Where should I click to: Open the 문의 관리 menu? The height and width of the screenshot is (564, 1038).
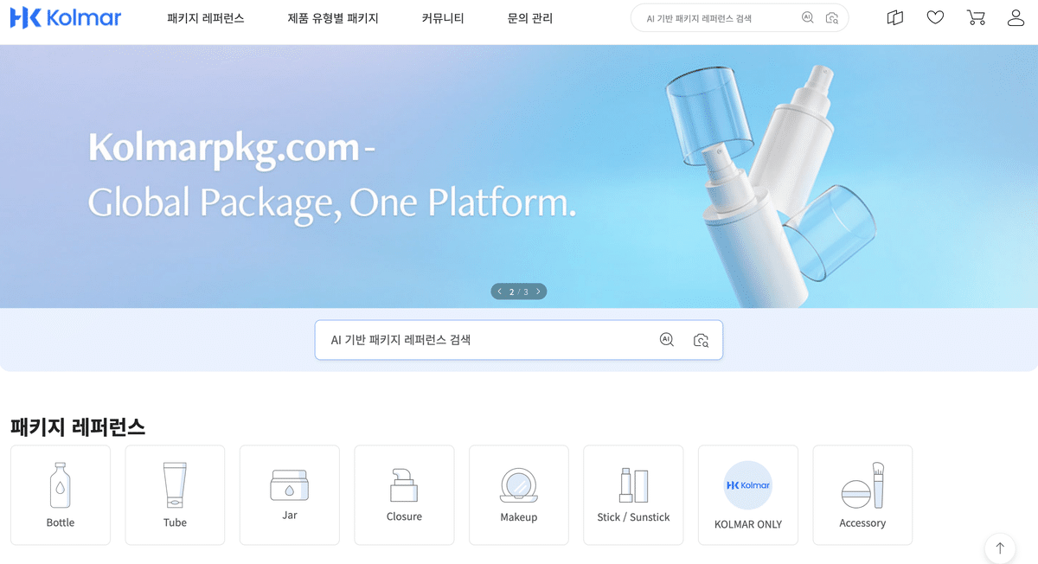tap(530, 18)
